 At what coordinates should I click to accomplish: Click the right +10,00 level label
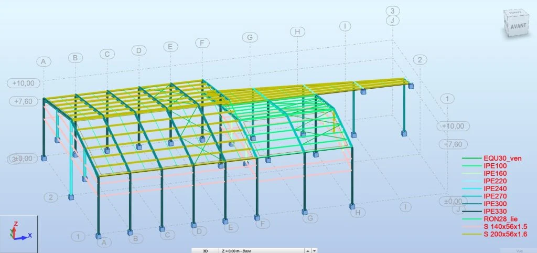coord(453,126)
